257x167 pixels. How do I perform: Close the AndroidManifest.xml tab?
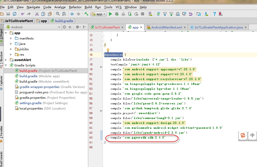click(185, 27)
